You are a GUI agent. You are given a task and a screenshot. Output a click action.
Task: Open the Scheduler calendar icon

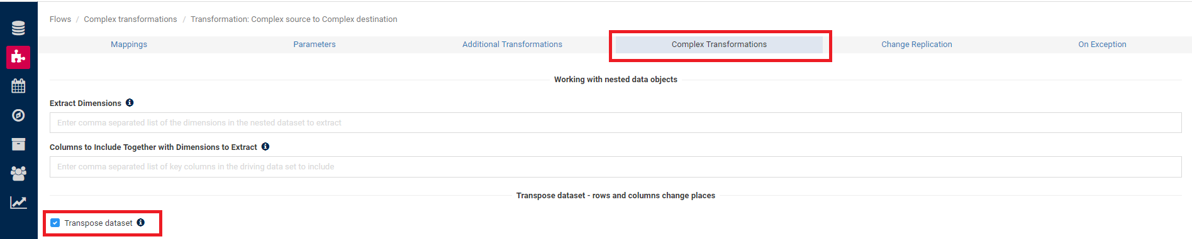click(x=18, y=86)
